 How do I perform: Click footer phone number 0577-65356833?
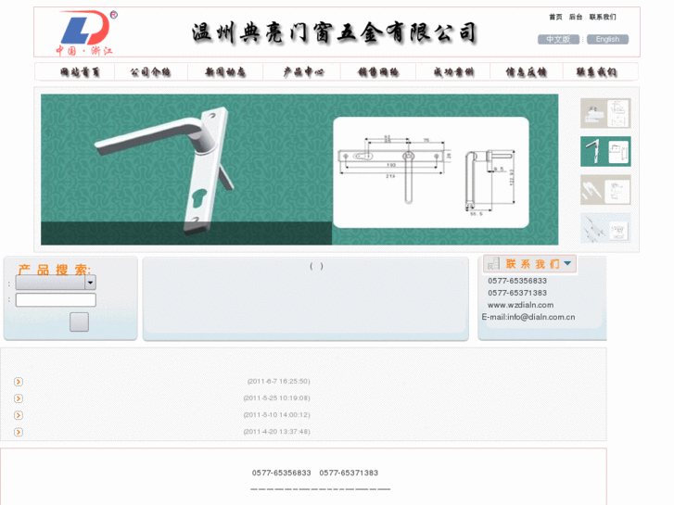281,473
